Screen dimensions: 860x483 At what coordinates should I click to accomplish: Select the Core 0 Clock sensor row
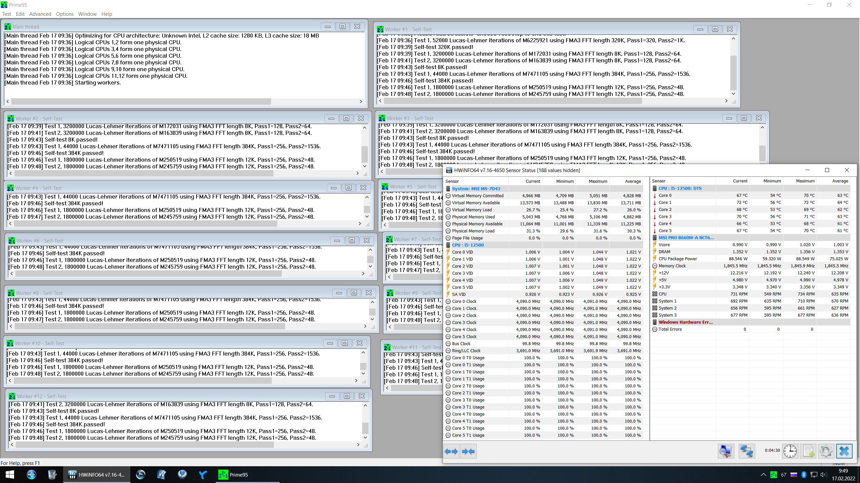click(464, 301)
